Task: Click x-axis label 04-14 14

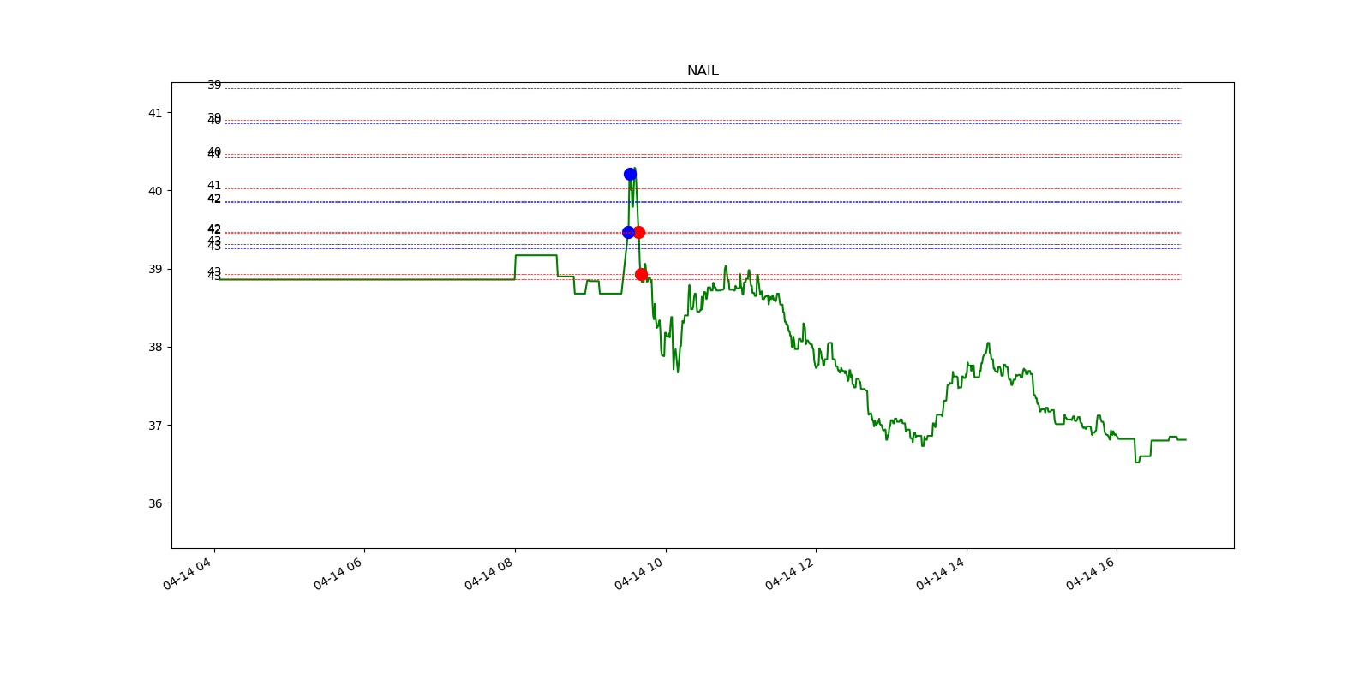Action: point(941,573)
